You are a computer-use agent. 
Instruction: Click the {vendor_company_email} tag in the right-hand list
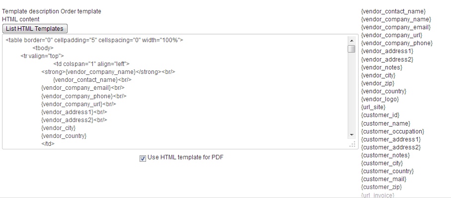click(x=396, y=27)
